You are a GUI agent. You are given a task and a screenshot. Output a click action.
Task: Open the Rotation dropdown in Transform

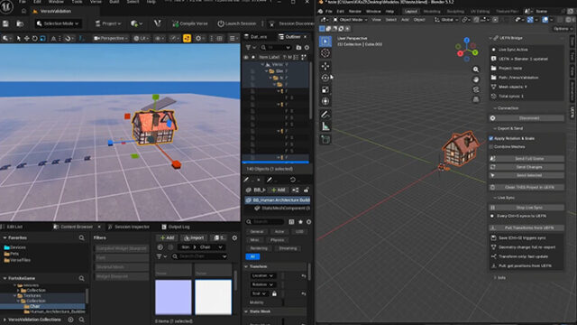coord(262,284)
